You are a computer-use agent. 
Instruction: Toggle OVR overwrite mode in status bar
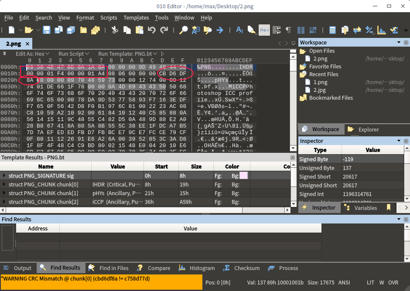pos(393,282)
